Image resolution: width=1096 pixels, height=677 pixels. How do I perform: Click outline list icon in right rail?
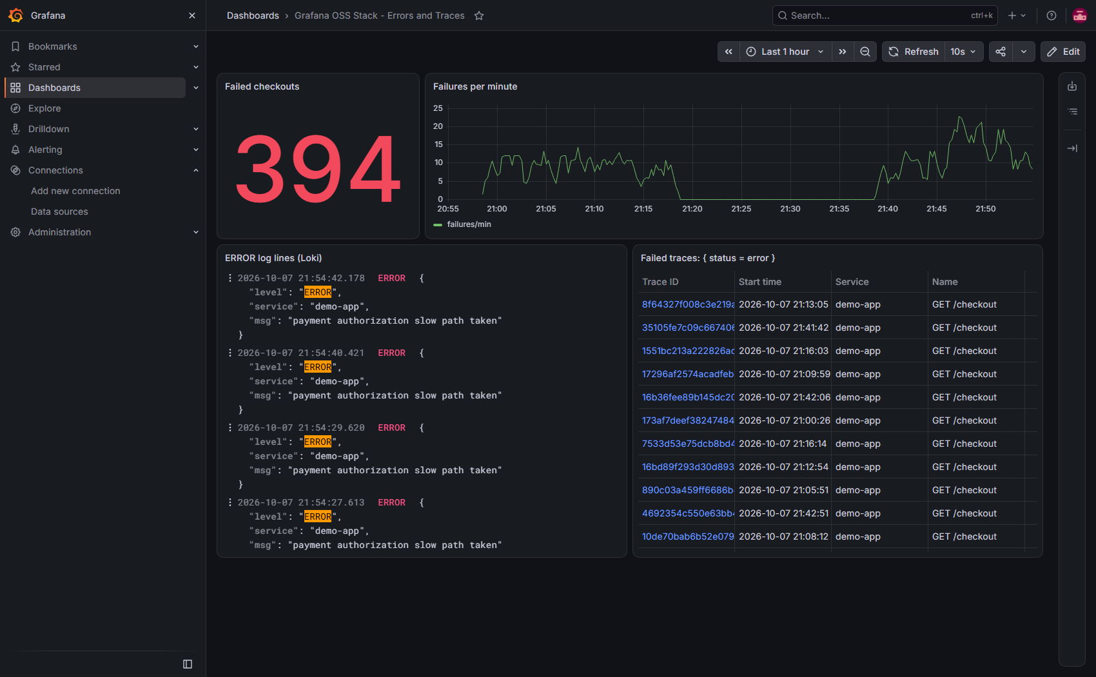point(1072,112)
